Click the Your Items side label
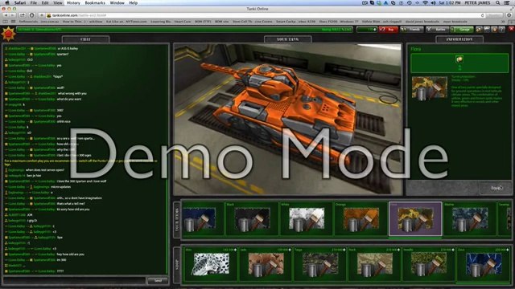The width and height of the screenshot is (515, 289). coord(177,220)
